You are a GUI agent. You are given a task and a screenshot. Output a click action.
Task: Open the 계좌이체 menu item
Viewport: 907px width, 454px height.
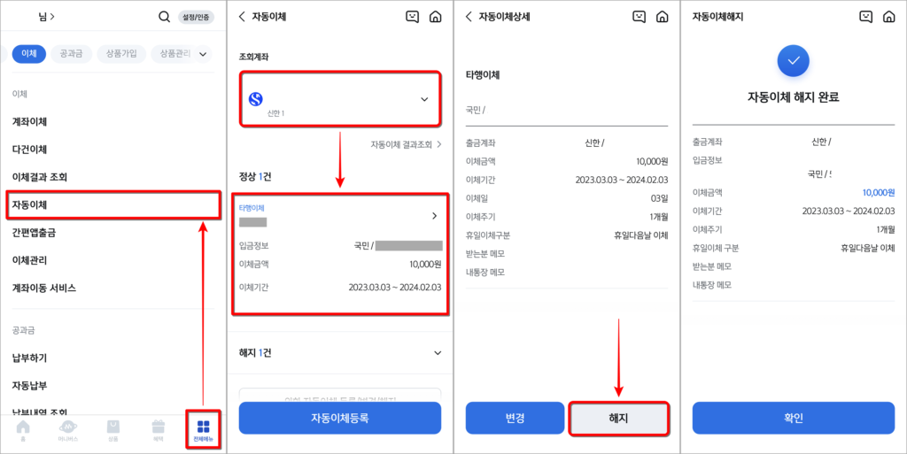click(x=29, y=122)
